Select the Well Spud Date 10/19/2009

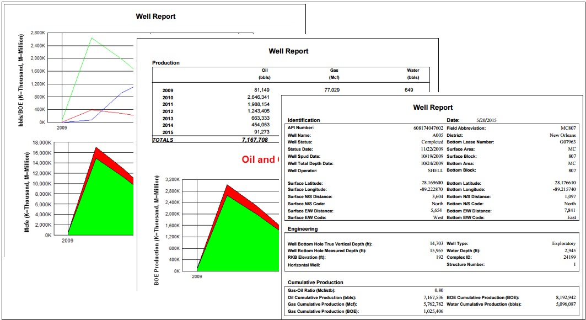click(x=431, y=156)
